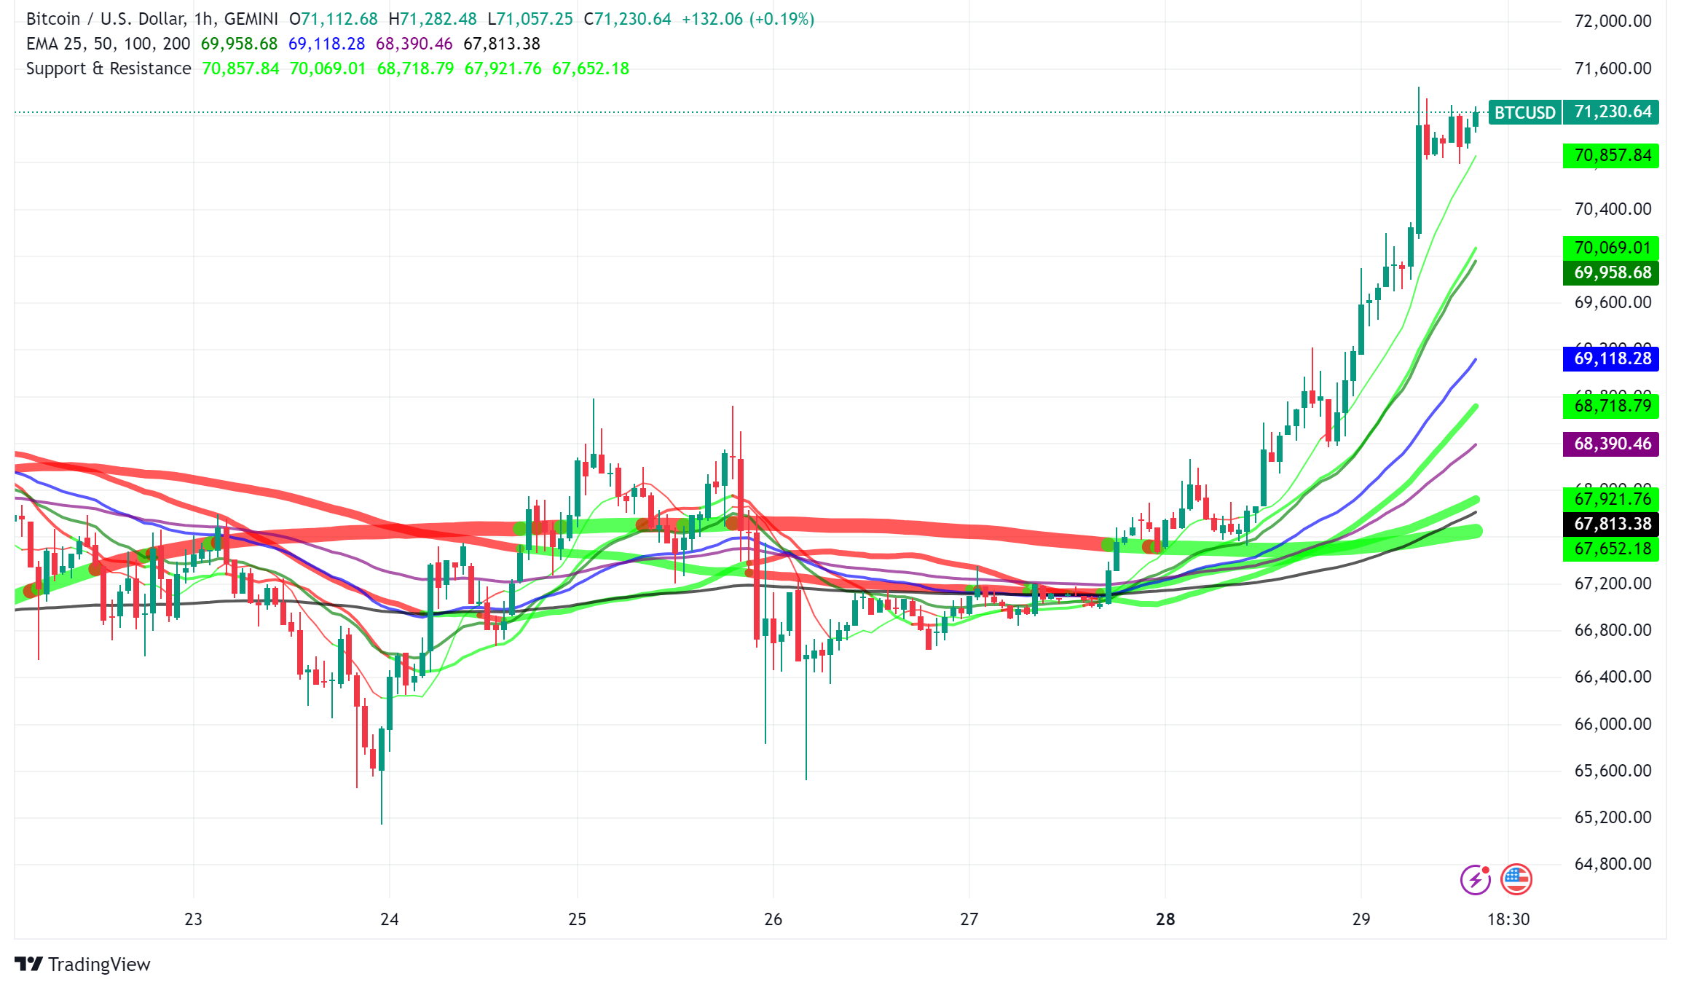The image size is (1681, 990).
Task: Click the US flag economic event icon
Action: pyautogui.click(x=1516, y=879)
